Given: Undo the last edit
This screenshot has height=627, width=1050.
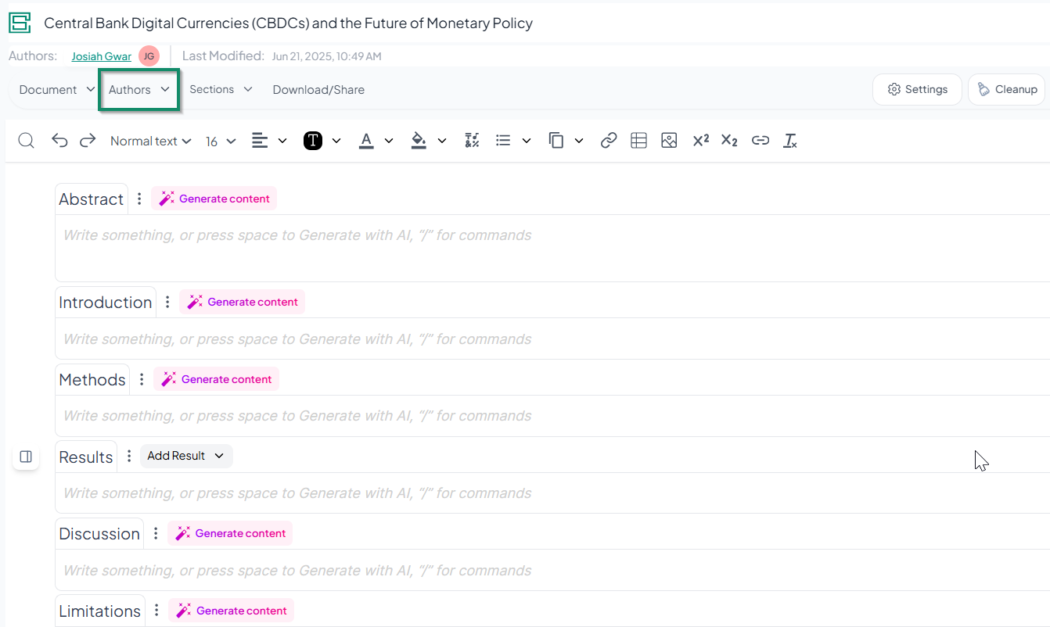Looking at the screenshot, I should pos(59,141).
